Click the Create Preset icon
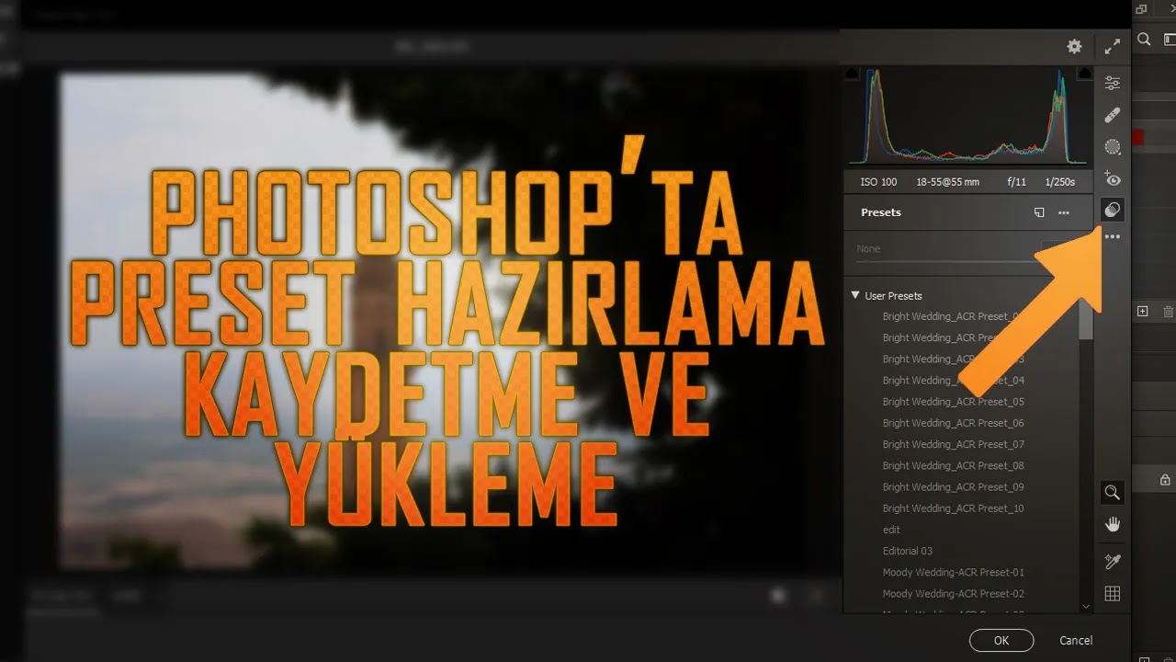 pos(1039,212)
